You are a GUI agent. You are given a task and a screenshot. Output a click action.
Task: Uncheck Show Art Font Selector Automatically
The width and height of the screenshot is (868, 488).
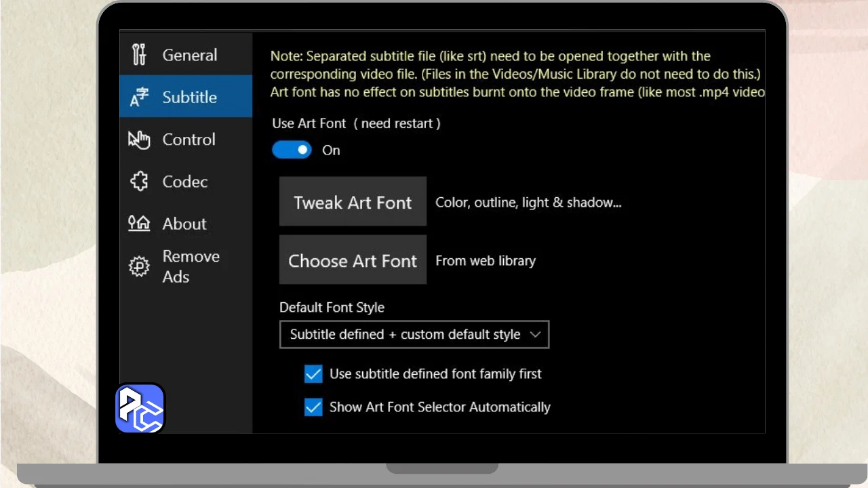[x=313, y=407]
